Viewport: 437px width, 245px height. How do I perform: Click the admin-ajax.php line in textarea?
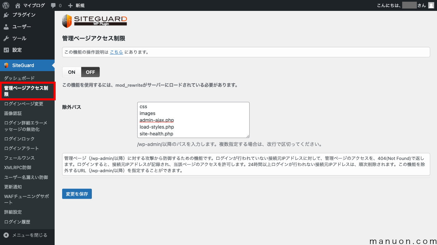[x=157, y=120]
